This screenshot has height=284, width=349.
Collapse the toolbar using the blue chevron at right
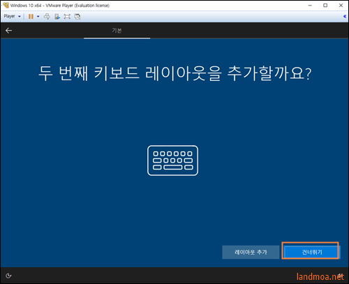[x=345, y=16]
